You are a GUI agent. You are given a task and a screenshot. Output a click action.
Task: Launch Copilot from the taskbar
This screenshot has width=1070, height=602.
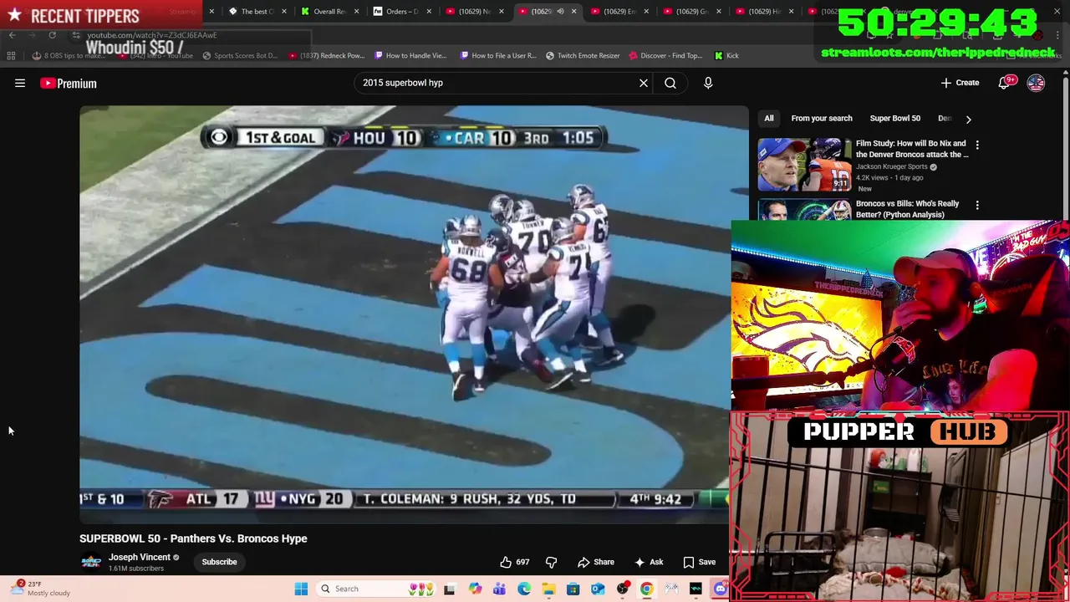(475, 589)
